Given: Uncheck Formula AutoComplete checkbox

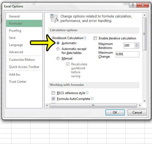Looking at the screenshot, I should [53, 99].
